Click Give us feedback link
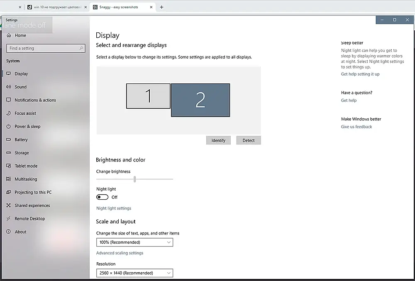This screenshot has height=281, width=415. pos(356,127)
